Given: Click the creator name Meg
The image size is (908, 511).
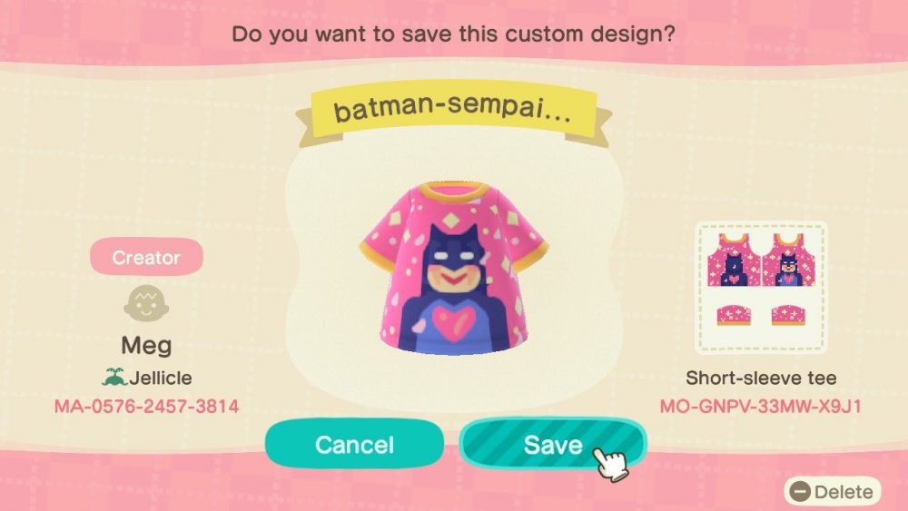Looking at the screenshot, I should coord(146,346).
